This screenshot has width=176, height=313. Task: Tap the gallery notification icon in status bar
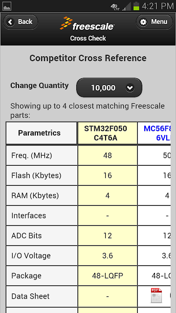click(7, 6)
